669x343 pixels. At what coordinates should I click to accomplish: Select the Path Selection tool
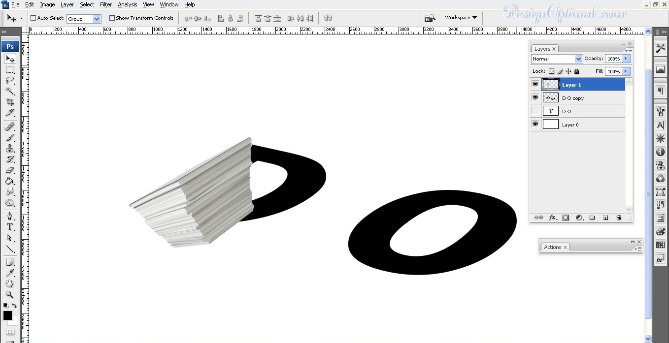(10, 238)
